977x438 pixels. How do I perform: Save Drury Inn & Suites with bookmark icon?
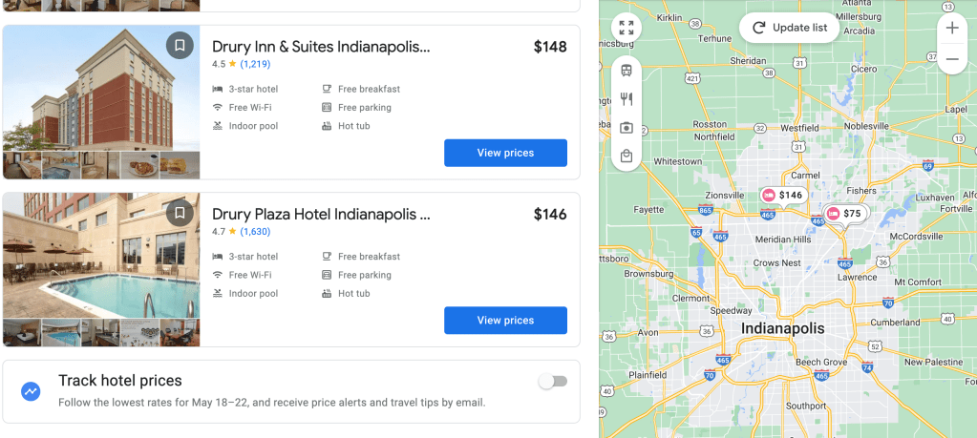(180, 45)
